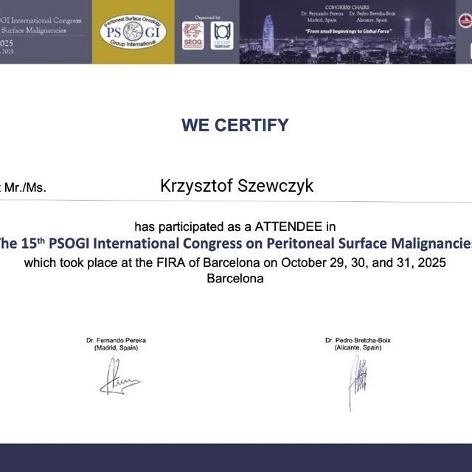
Task: Click 'Dr. Pedro Bretcha-Boix' above the right signature
Action: pyautogui.click(x=358, y=341)
